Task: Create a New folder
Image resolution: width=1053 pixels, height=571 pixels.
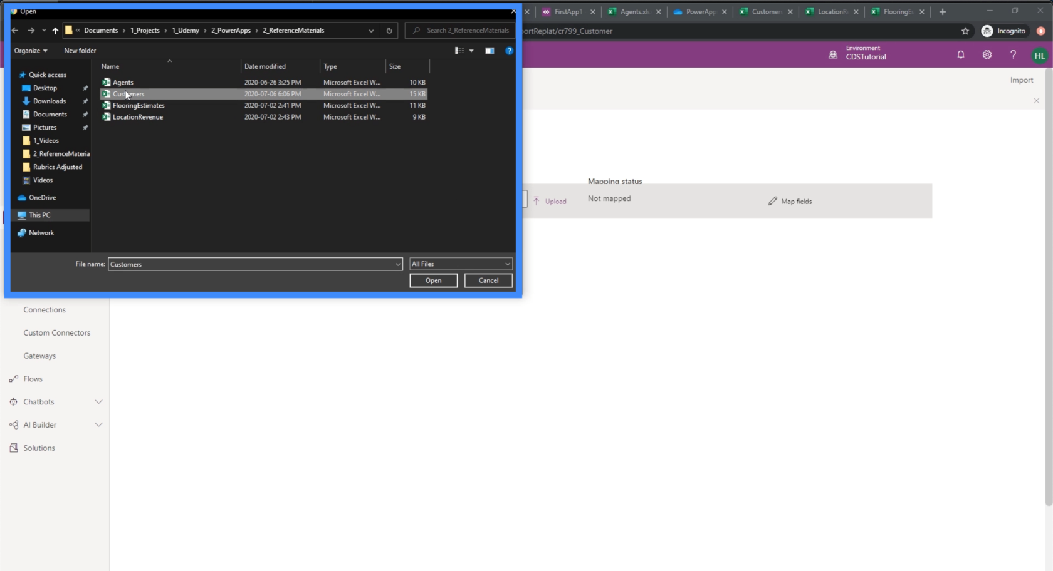Action: coord(80,51)
